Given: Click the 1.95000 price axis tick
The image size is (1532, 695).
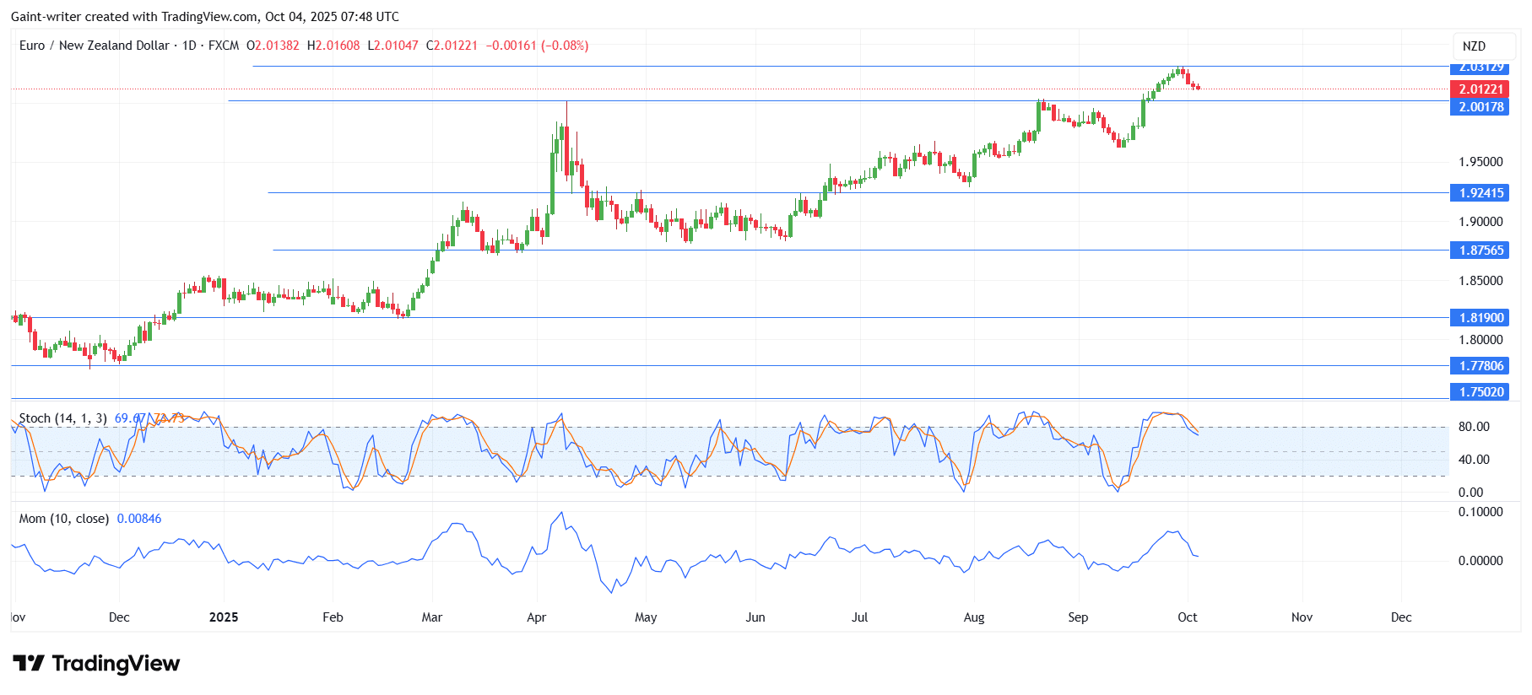Looking at the screenshot, I should 1481,162.
